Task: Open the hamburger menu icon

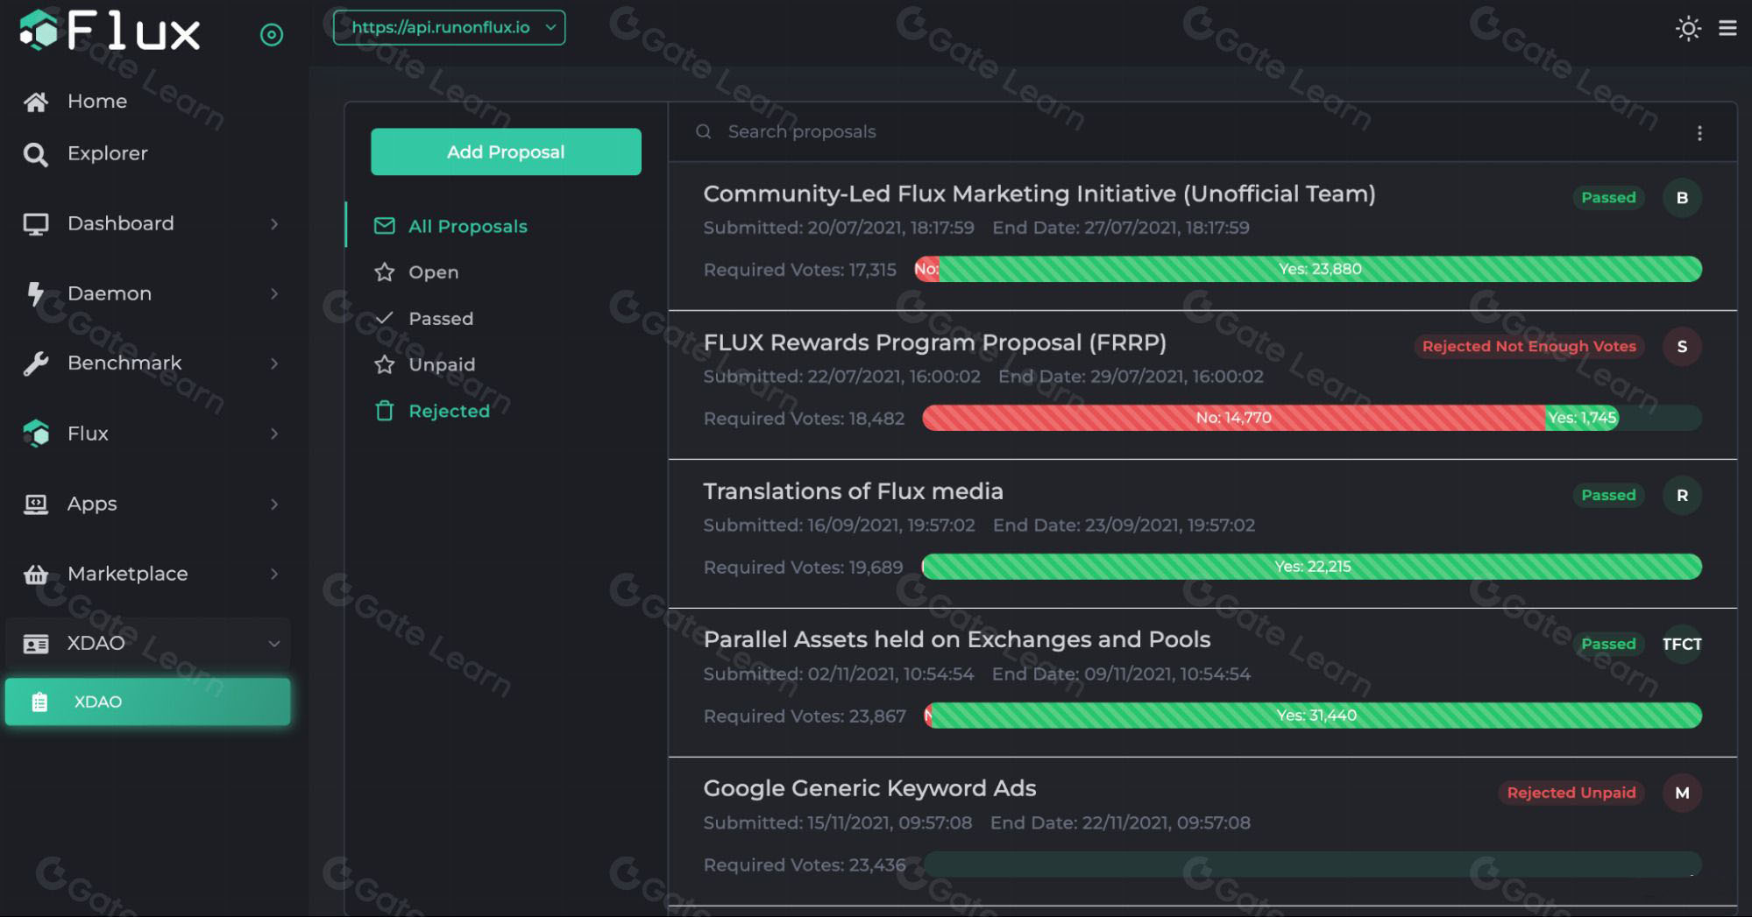Action: coord(1727,28)
